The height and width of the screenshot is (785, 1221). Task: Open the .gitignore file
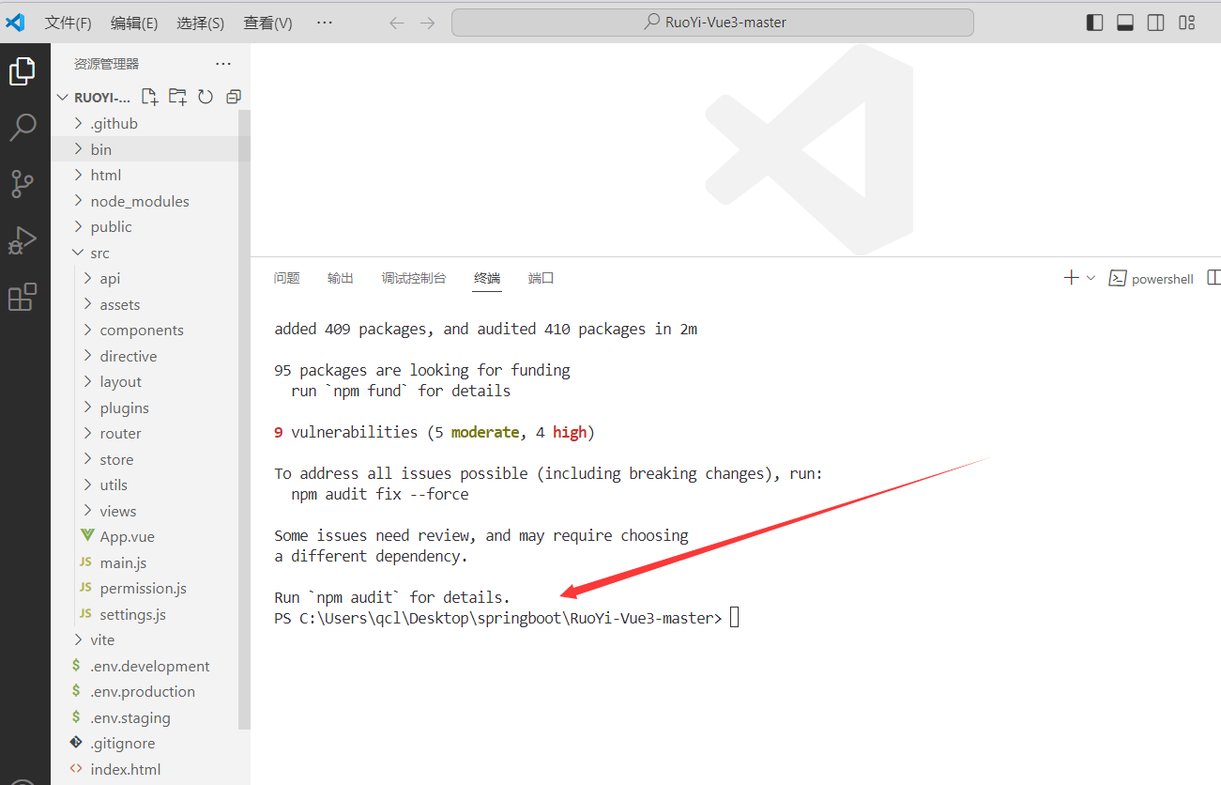[150, 743]
